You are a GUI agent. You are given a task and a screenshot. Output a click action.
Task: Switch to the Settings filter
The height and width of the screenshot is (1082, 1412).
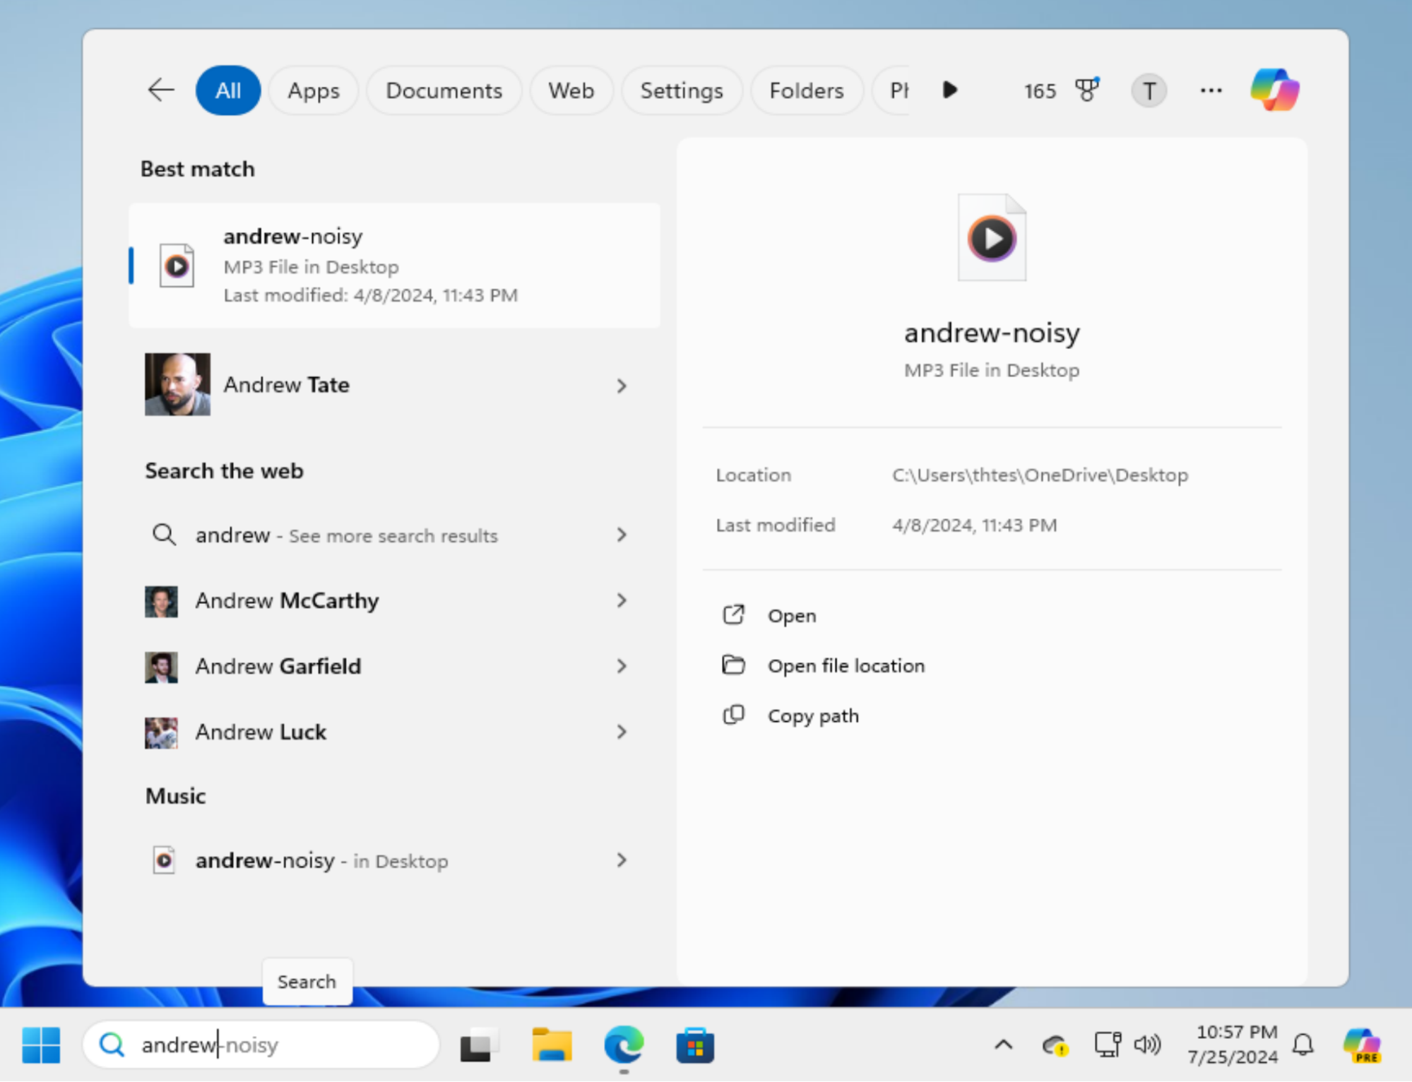tap(682, 90)
